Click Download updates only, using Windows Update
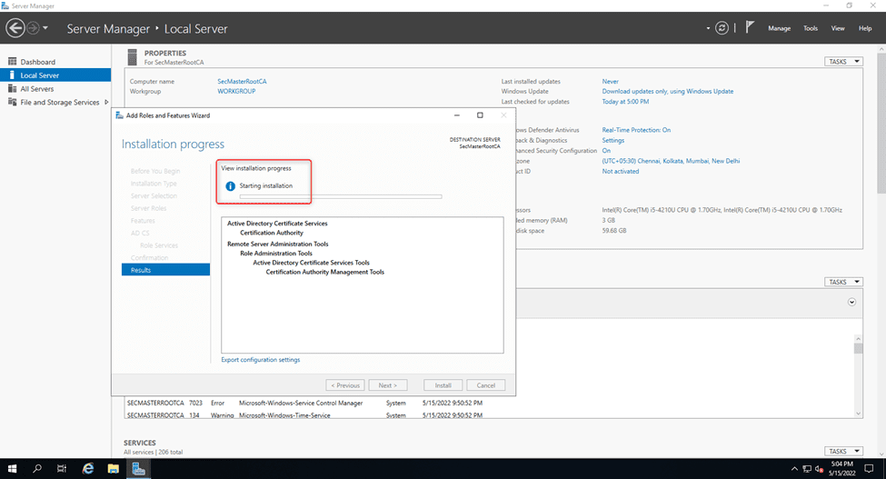Viewport: 886px width, 479px height. (x=667, y=91)
